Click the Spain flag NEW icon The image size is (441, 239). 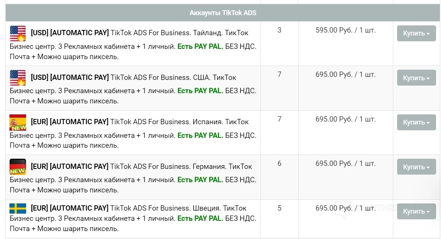pos(18,122)
